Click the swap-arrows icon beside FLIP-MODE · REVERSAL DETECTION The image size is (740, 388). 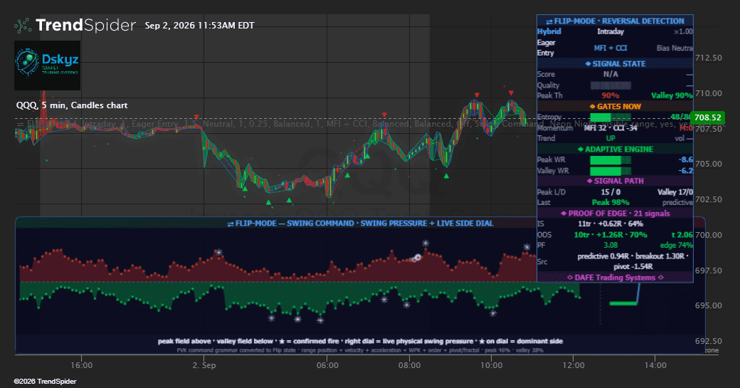point(549,21)
